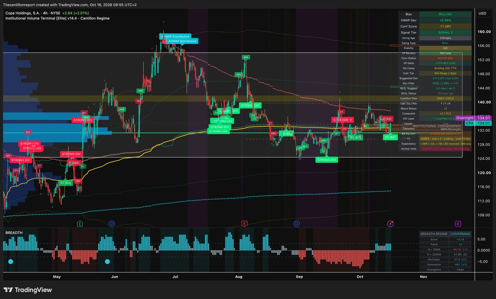The image size is (496, 299).
Task: Click the Institutional Volume Terminal indicator title
Action: (x=58, y=19)
